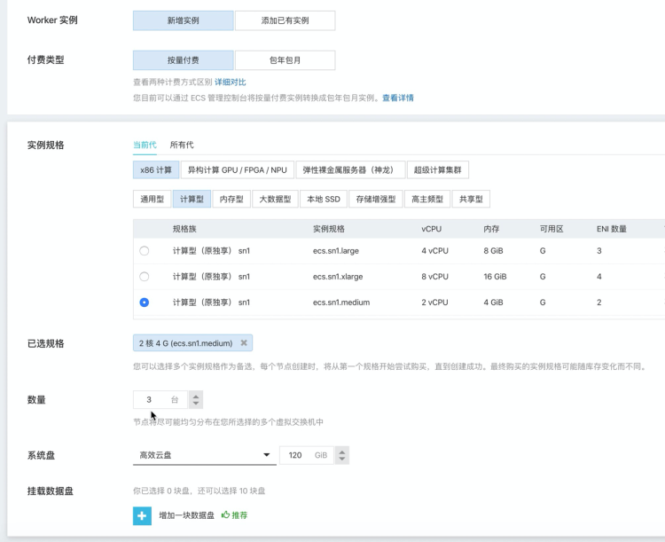Select the x86 计算 architecture tab
This screenshot has width=665, height=542.
click(156, 169)
